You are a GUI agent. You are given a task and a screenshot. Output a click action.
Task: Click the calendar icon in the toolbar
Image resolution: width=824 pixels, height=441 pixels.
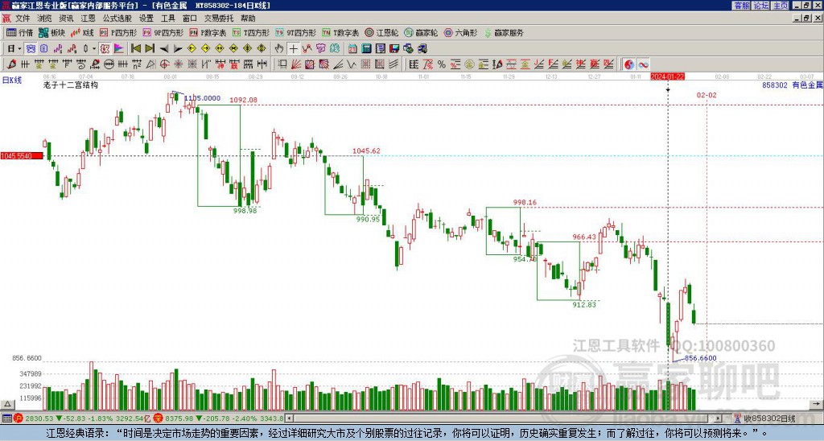(x=352, y=48)
